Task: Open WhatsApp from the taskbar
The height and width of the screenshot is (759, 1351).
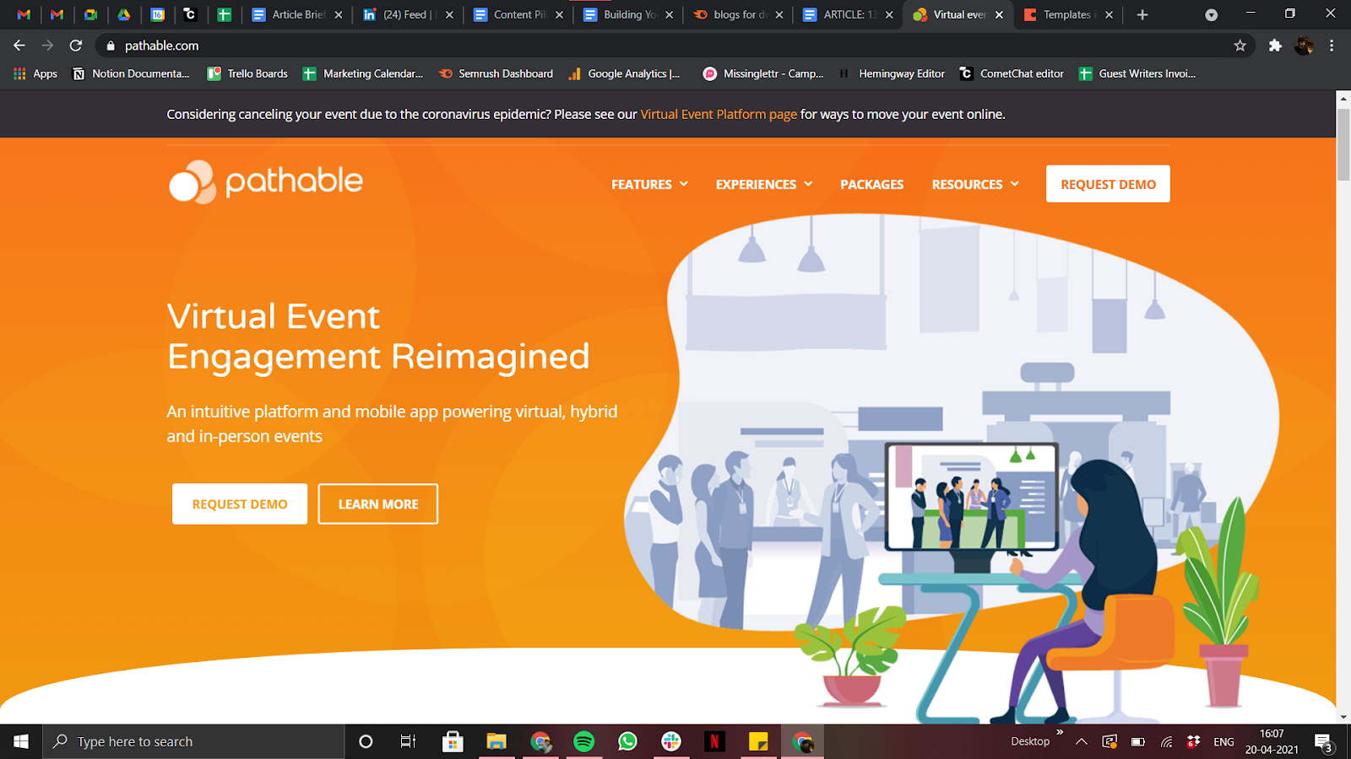Action: click(x=627, y=741)
